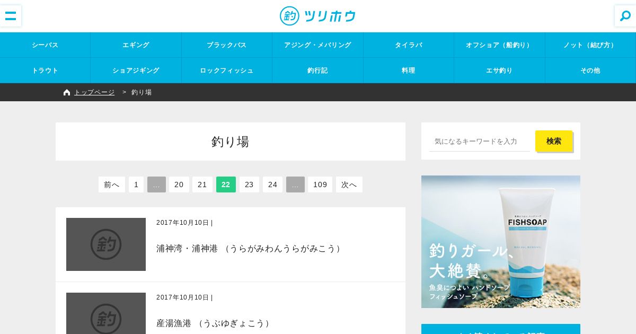Open the FISHSOAP advertisement banner
Viewport: 636px width, 334px height.
tap(501, 242)
